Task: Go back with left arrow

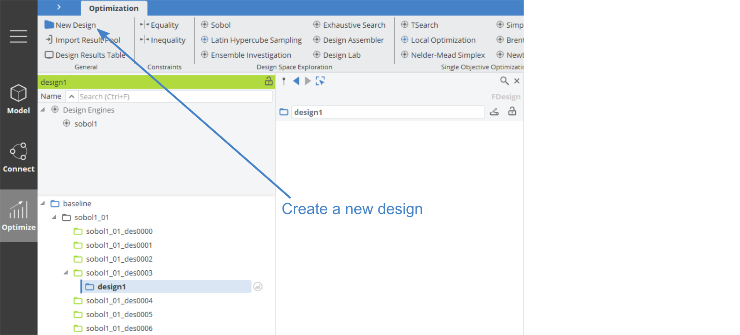Action: coord(296,81)
